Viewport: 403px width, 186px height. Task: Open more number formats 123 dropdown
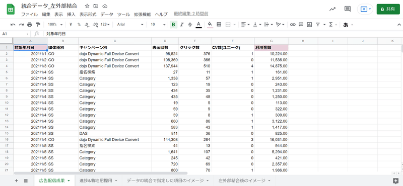pyautogui.click(x=105, y=25)
